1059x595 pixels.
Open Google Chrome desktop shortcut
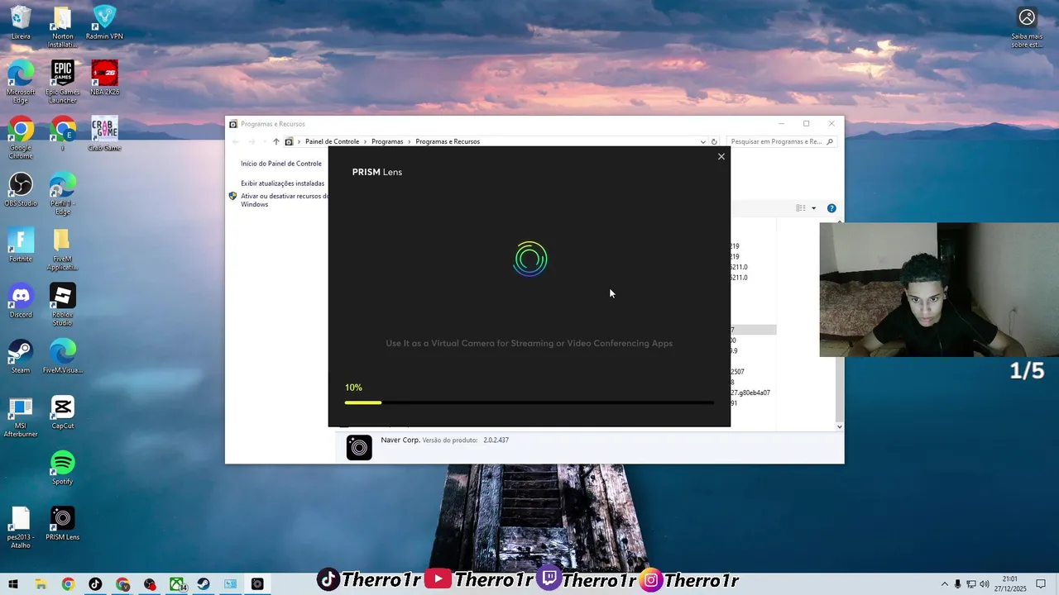[x=21, y=138]
